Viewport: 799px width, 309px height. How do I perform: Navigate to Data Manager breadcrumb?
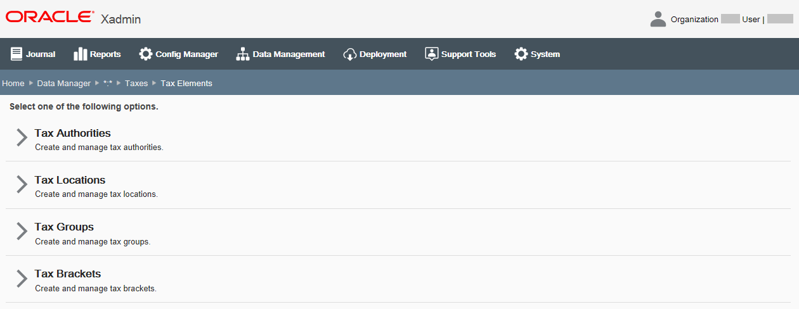point(64,84)
